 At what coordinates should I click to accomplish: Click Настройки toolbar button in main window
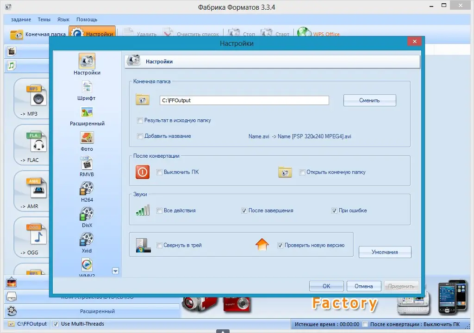click(92, 32)
